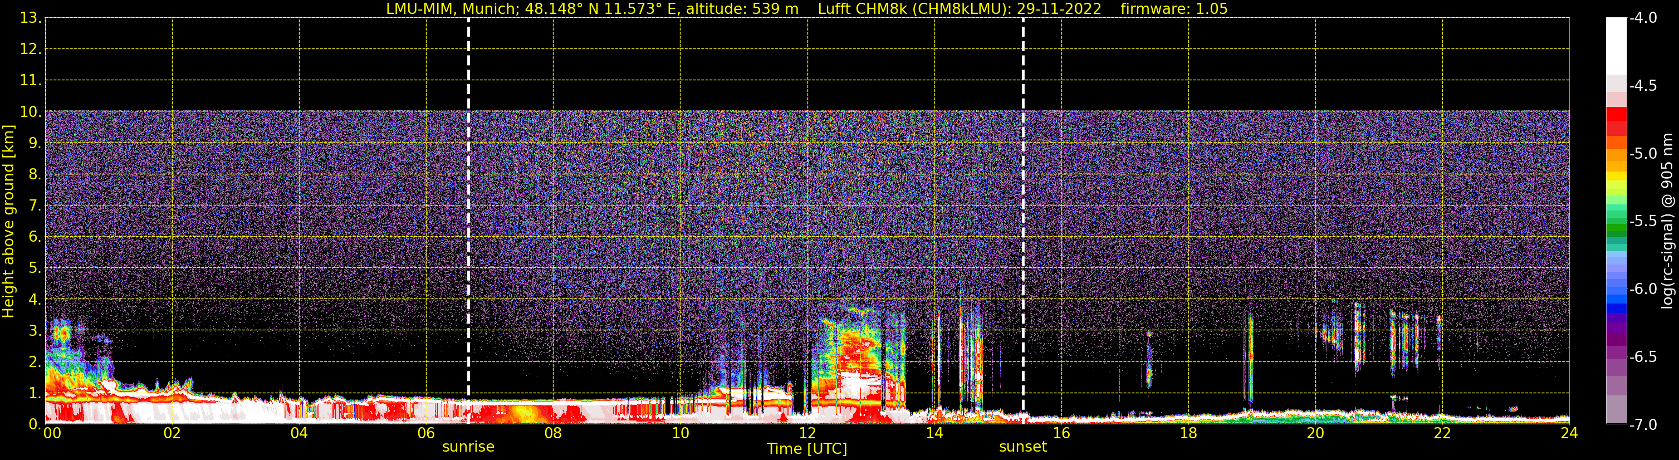Click the colorbar tick label -7.0
The height and width of the screenshot is (460, 1679).
tap(1642, 425)
